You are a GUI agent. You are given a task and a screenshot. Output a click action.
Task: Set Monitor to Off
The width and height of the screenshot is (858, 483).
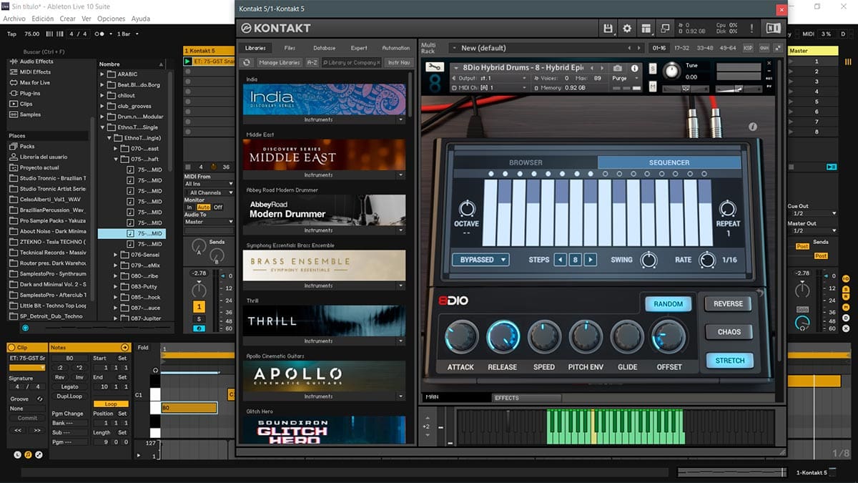pyautogui.click(x=218, y=208)
